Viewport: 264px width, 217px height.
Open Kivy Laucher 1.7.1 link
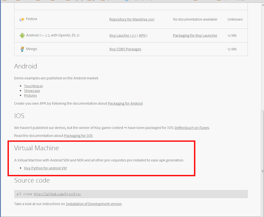(x=123, y=36)
